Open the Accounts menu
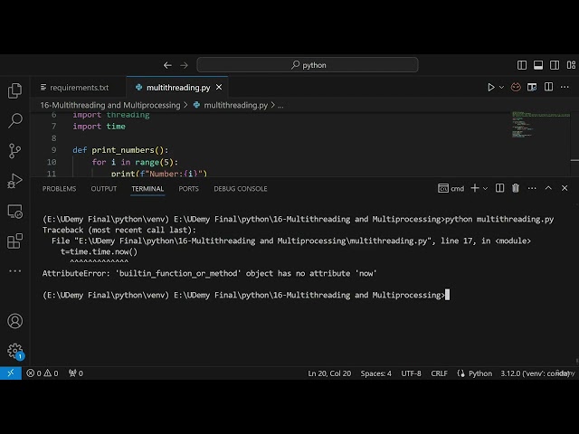This screenshot has height=434, width=579. [x=14, y=321]
